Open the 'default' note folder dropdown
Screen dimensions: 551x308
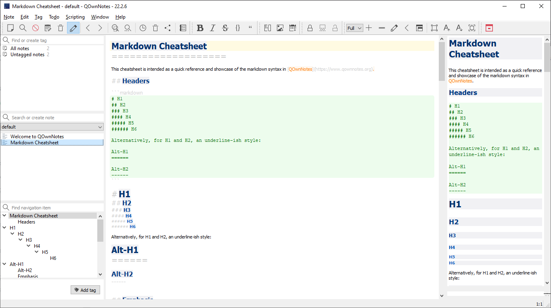pyautogui.click(x=52, y=127)
